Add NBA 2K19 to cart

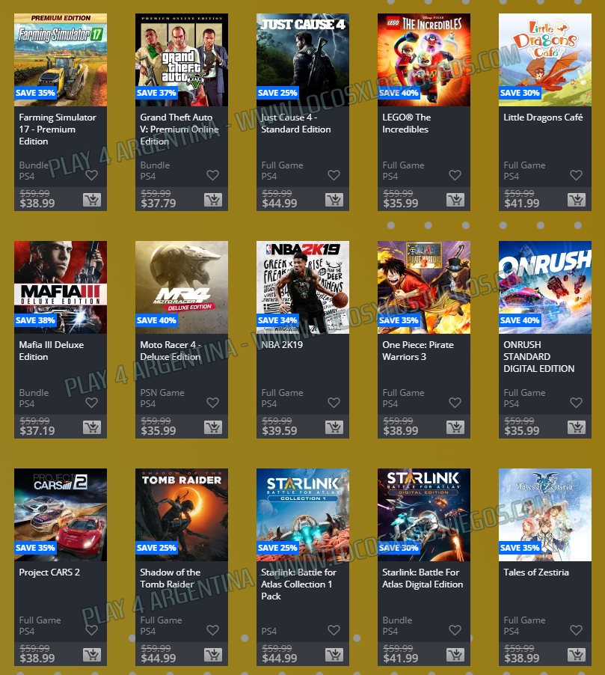pos(334,427)
